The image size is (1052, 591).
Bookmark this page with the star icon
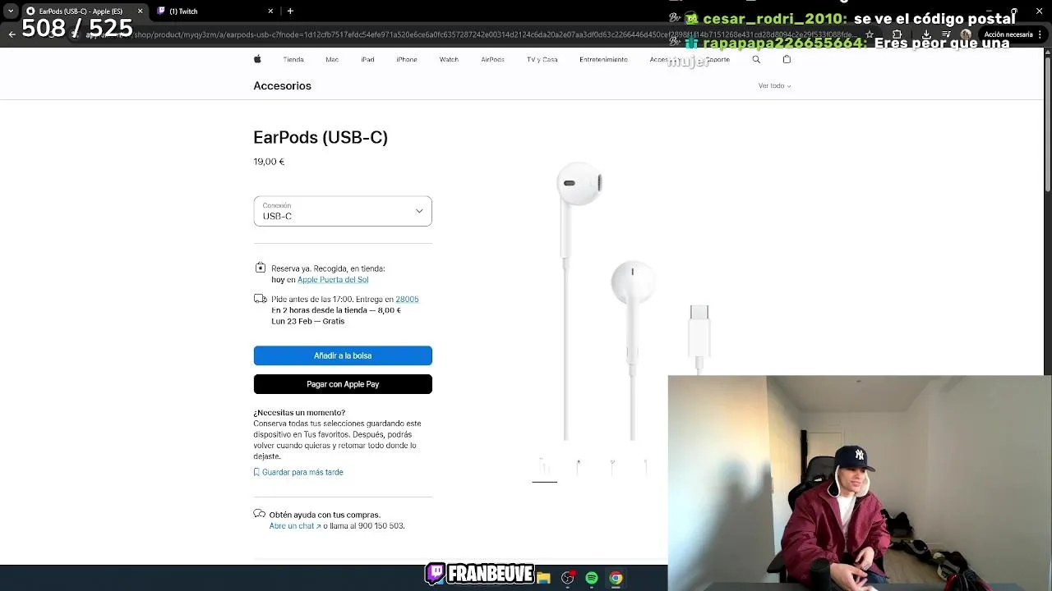click(x=870, y=34)
